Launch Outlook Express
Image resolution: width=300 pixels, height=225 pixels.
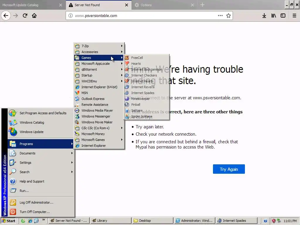tap(99, 99)
